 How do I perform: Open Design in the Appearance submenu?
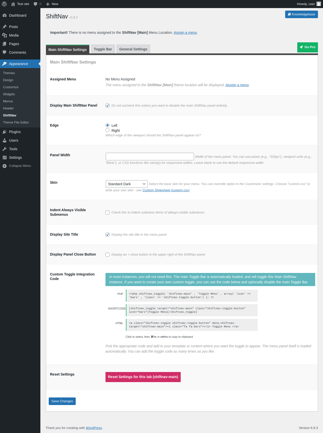[x=8, y=80]
